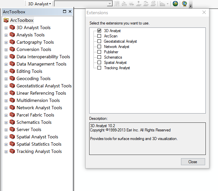This screenshot has height=191, width=218.
Task: Turn on the Tracking Analyst extension
Action: 99,68
